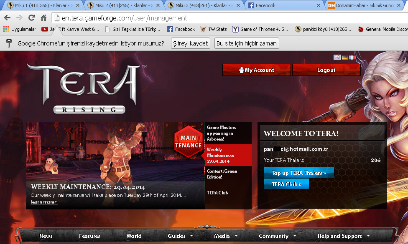This screenshot has width=408, height=244.
Task: Open the News menu
Action: point(46,236)
